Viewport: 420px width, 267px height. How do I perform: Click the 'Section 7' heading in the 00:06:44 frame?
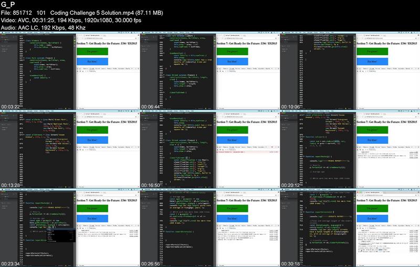[x=247, y=44]
